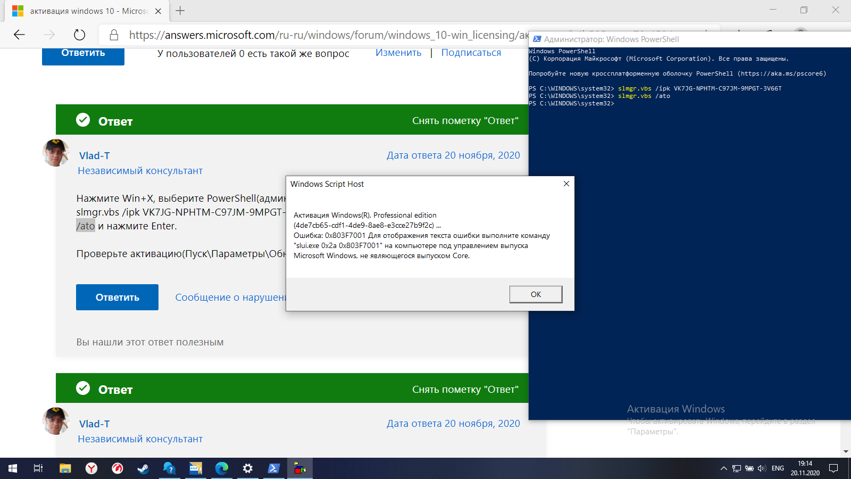Open Vlad-T profile on the first answer

click(94, 156)
